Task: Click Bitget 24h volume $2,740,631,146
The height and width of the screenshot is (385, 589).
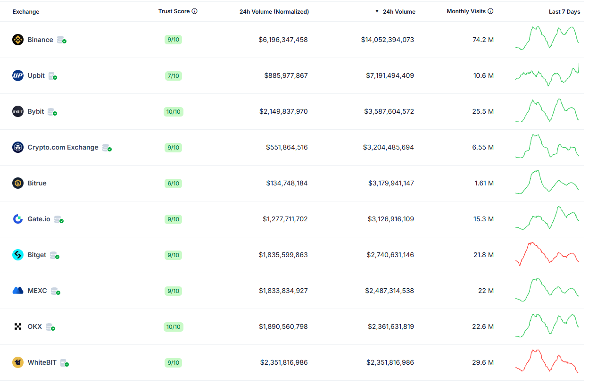Action: [390, 255]
